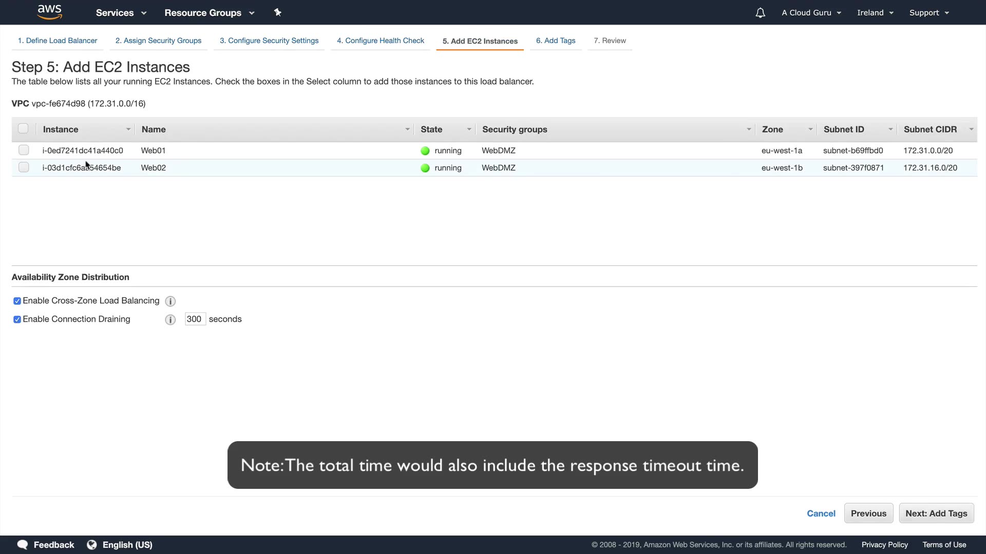
Task: Click info icon for Cross-Zone Load Balancing
Action: pos(170,301)
